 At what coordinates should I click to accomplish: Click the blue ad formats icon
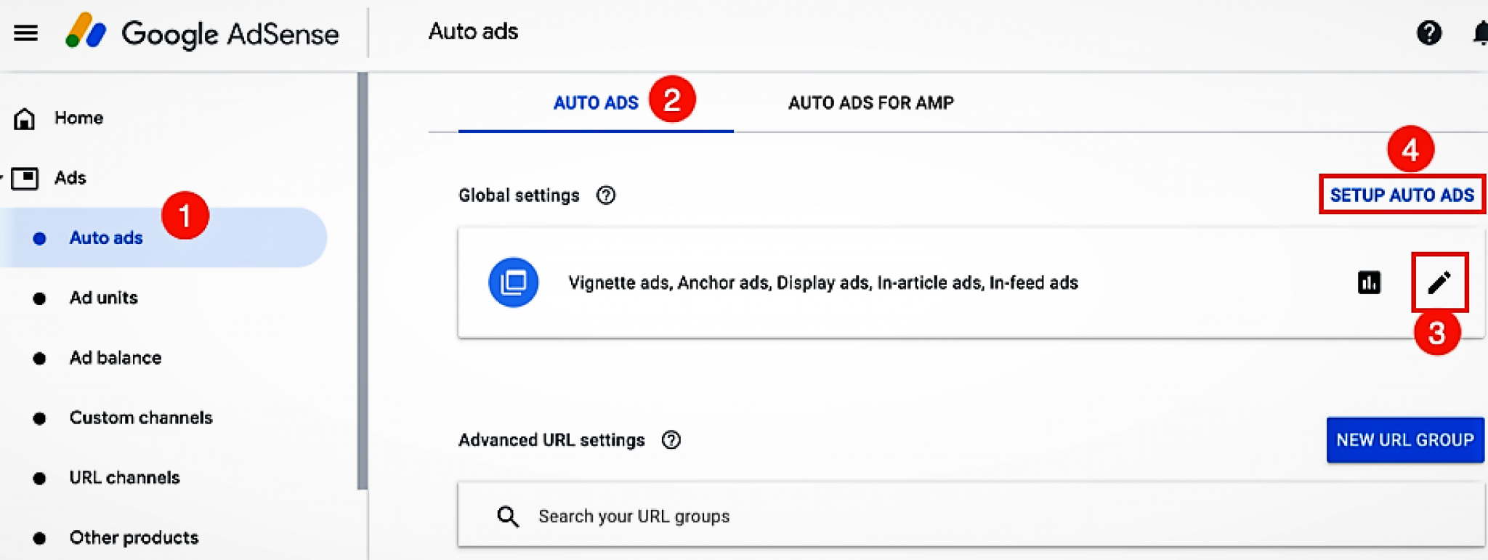coord(514,283)
